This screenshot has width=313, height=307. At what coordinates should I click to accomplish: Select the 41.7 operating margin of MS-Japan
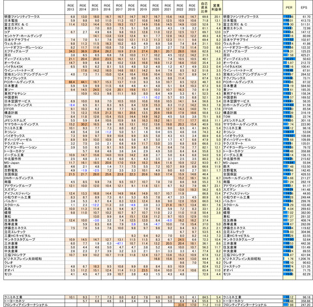[216, 163]
